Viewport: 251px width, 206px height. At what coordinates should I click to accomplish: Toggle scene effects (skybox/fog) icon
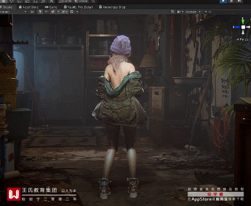click(x=53, y=12)
